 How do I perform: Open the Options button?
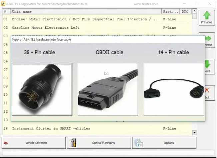(x=164, y=143)
